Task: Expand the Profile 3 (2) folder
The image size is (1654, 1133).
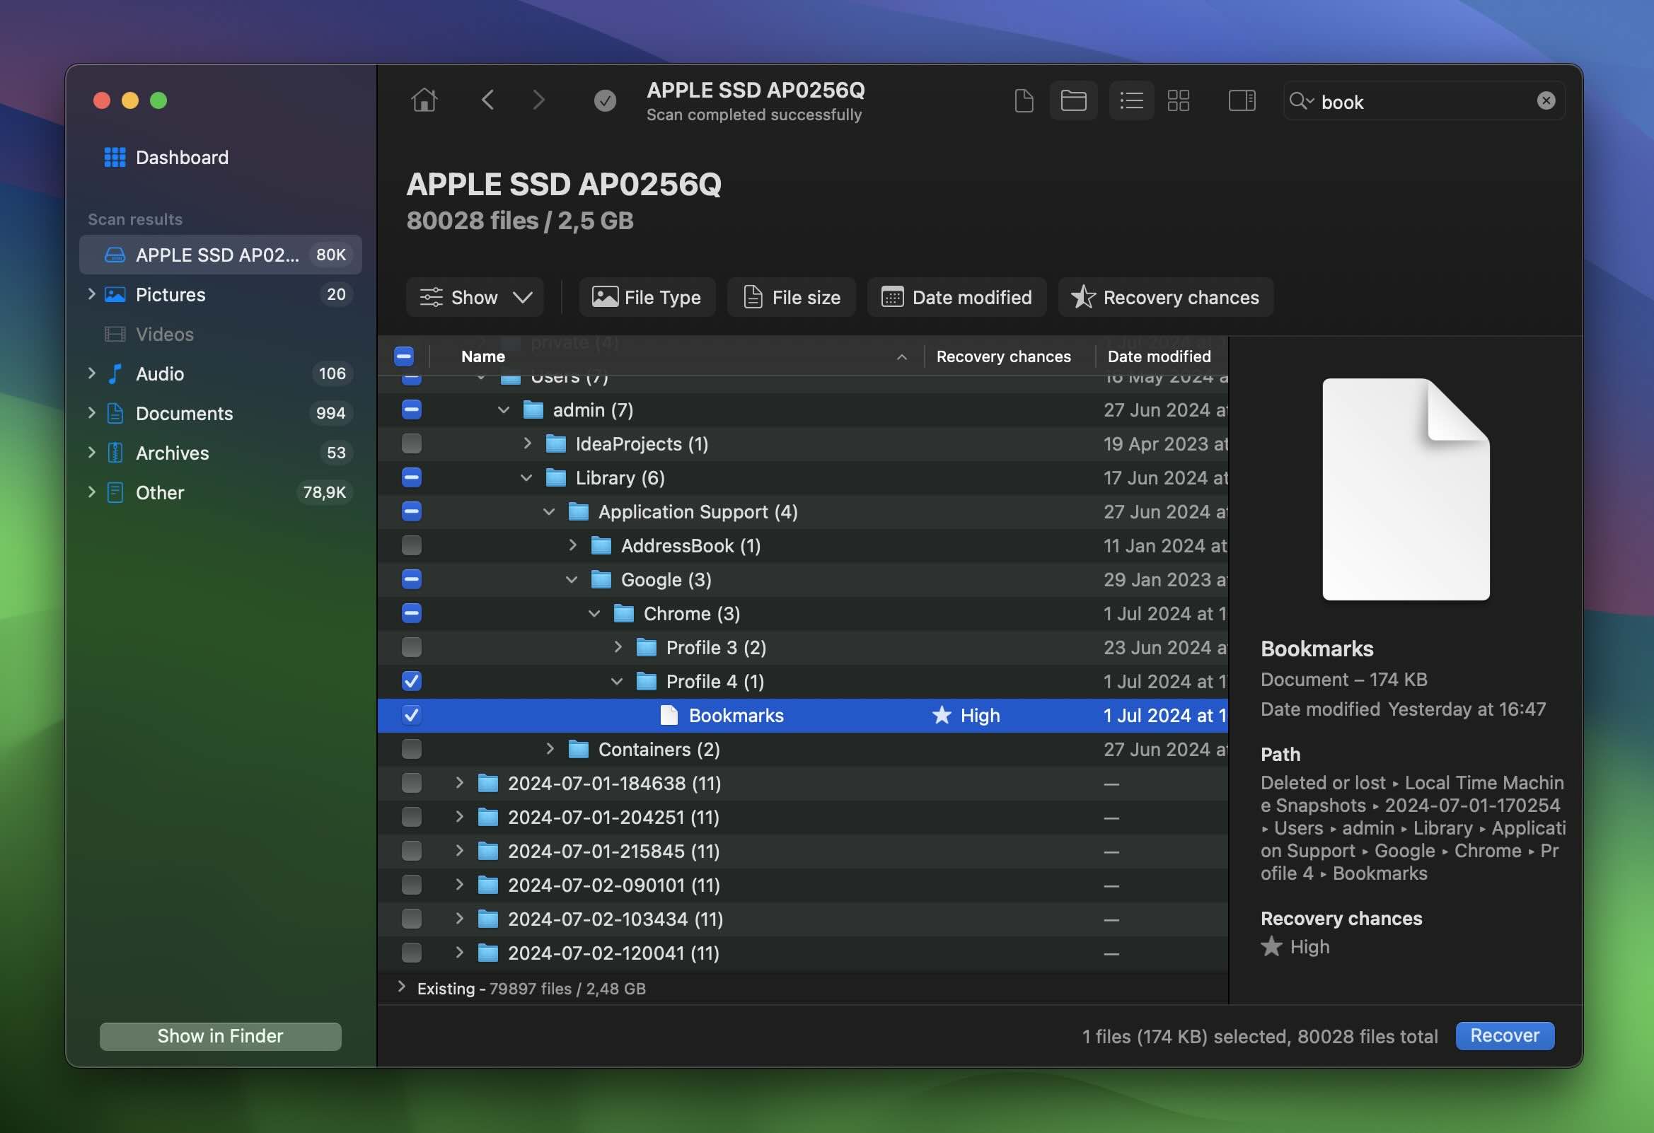Action: [618, 647]
